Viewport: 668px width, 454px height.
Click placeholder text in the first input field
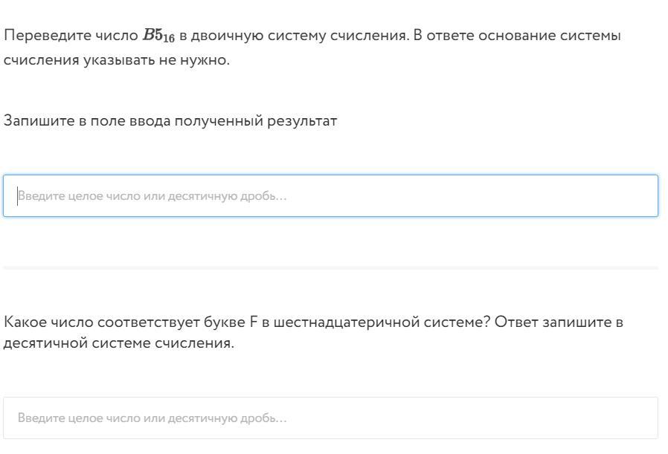152,196
